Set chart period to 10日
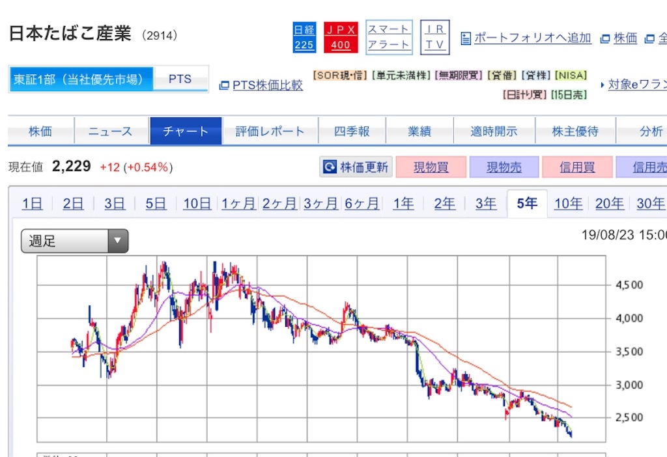 click(197, 204)
